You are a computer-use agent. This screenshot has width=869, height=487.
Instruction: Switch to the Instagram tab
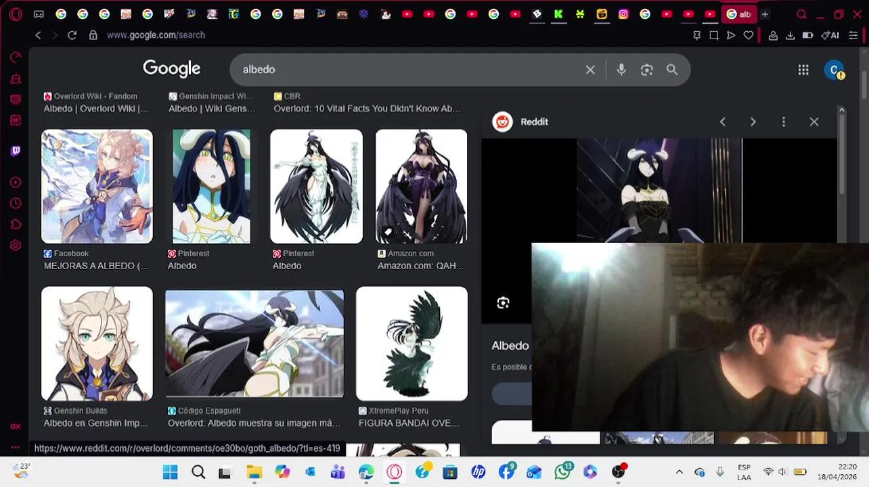point(623,14)
